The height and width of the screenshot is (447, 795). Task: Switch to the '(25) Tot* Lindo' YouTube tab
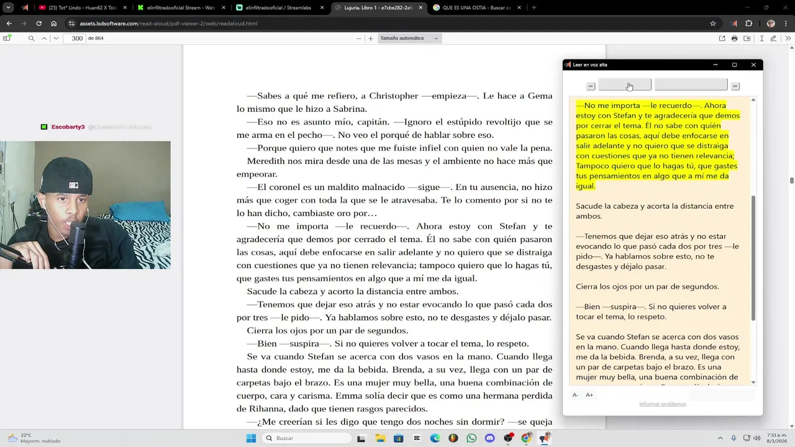(x=83, y=7)
